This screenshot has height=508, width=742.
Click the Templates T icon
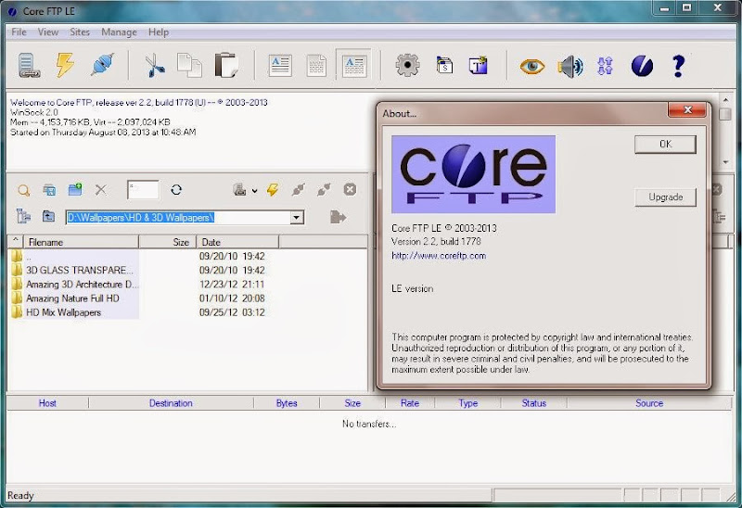(x=479, y=65)
